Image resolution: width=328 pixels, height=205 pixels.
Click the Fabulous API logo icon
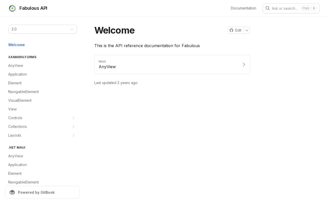(x=12, y=8)
